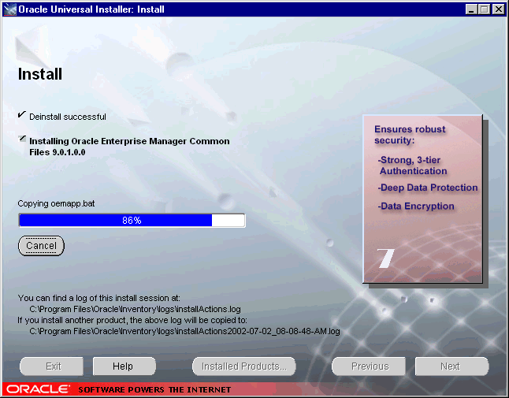Click 'Installing Oracle Enterprise Manager Common Files' text

[129, 147]
